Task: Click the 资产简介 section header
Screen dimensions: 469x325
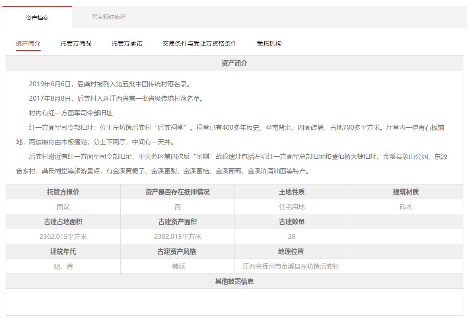Action: pos(234,63)
